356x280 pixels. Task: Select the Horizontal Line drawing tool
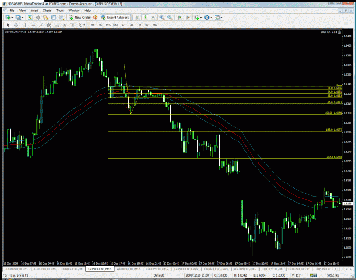pos(34,25)
